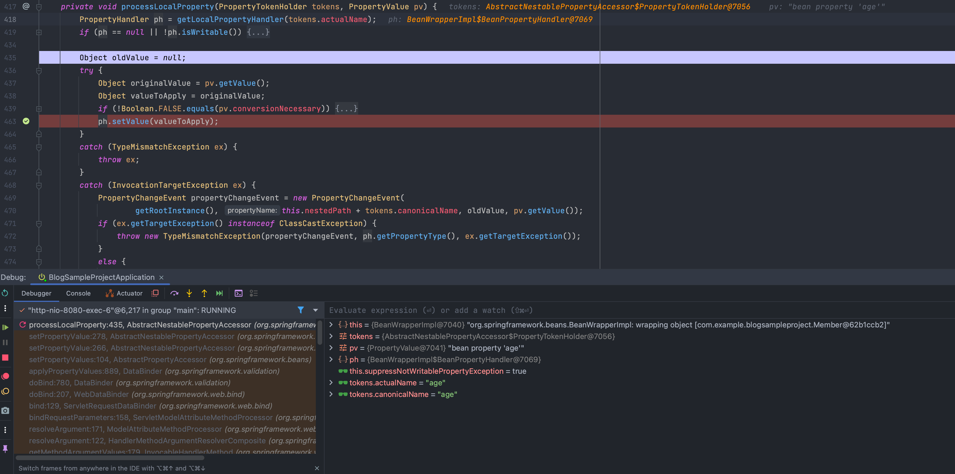Expand the 'pv' PropertyValue variable node
955x474 pixels.
(331, 348)
